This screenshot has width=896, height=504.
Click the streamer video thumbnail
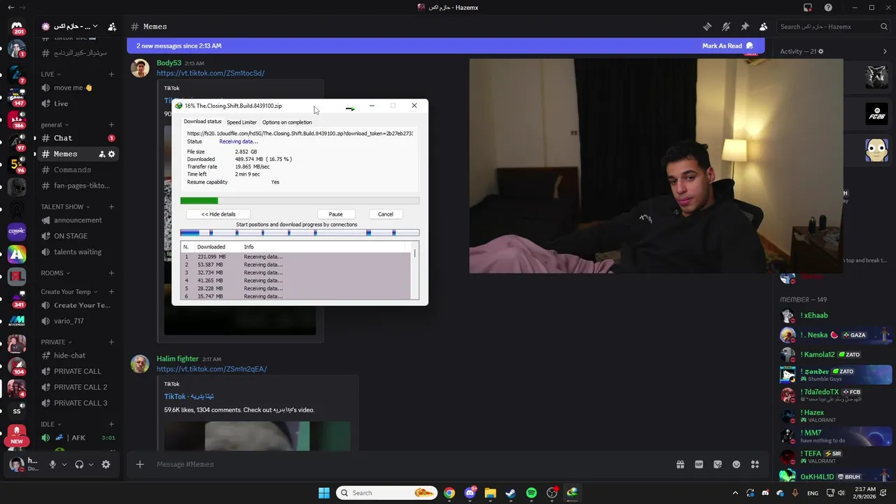tap(656, 166)
